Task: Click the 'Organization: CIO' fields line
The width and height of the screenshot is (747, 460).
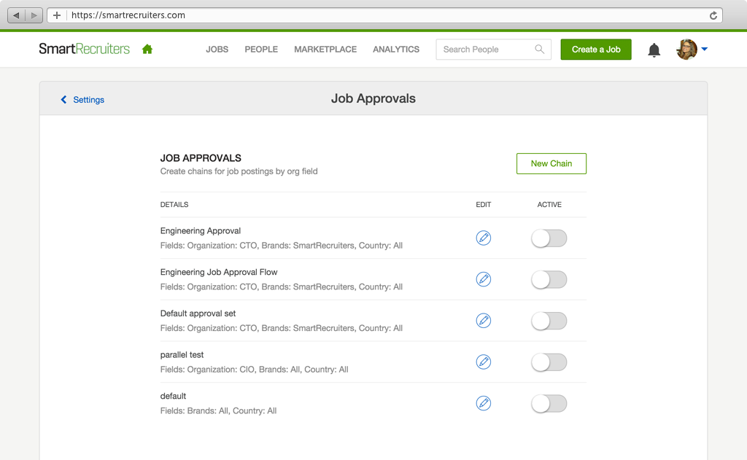Action: (x=254, y=370)
